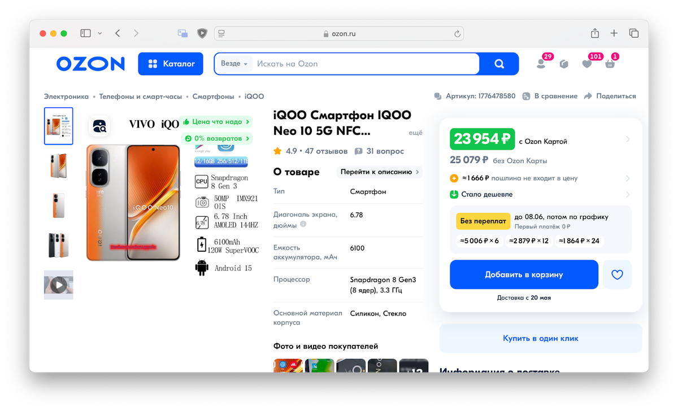
Task: Open Телефоны и смарт-часы breadcrumb
Action: (141, 97)
